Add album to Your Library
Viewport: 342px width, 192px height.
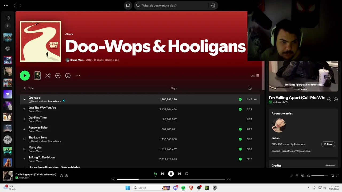pyautogui.click(x=58, y=75)
